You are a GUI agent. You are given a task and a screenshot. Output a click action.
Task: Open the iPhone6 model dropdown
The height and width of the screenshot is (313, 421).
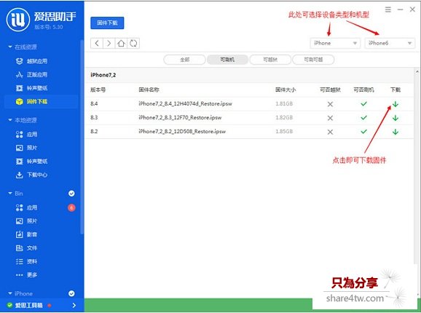tap(390, 43)
